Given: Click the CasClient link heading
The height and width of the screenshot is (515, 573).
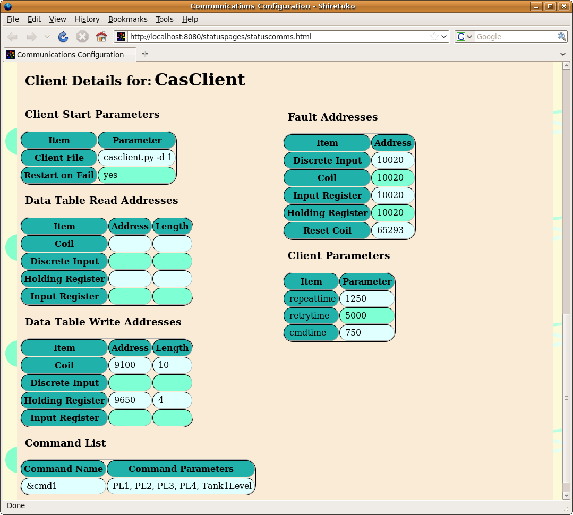Looking at the screenshot, I should click(x=200, y=80).
